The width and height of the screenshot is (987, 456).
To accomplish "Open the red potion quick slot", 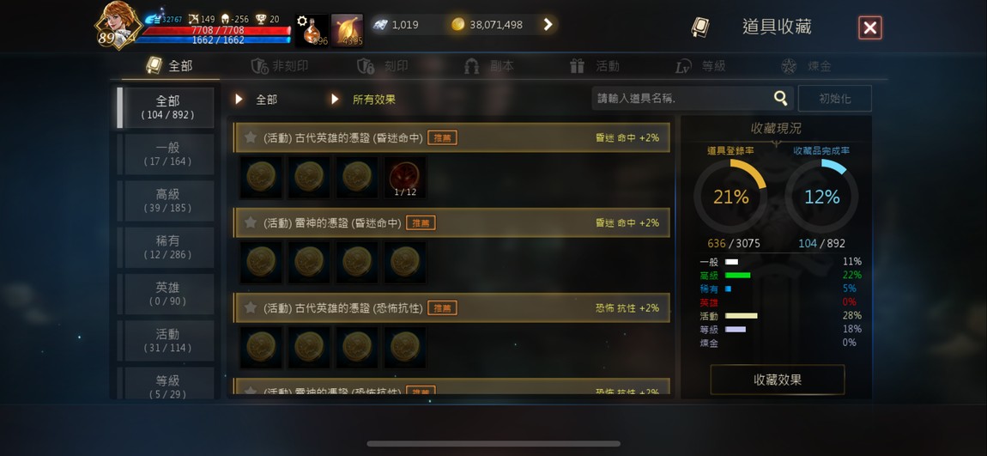I will tap(312, 30).
